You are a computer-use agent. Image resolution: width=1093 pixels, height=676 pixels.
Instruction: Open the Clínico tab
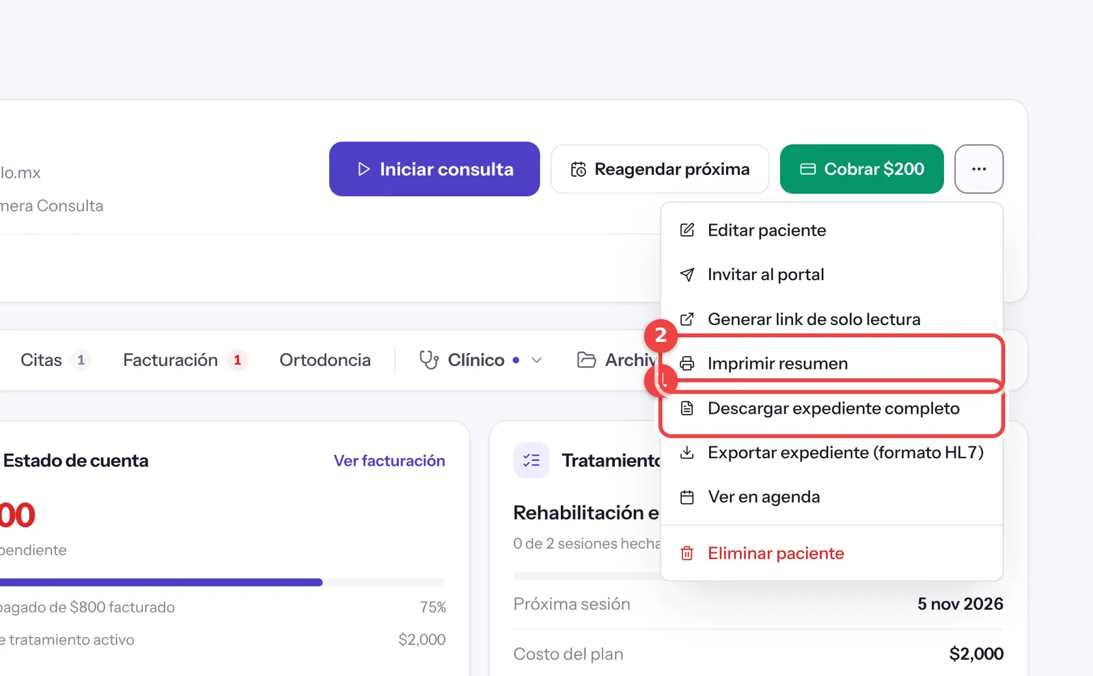pos(480,360)
